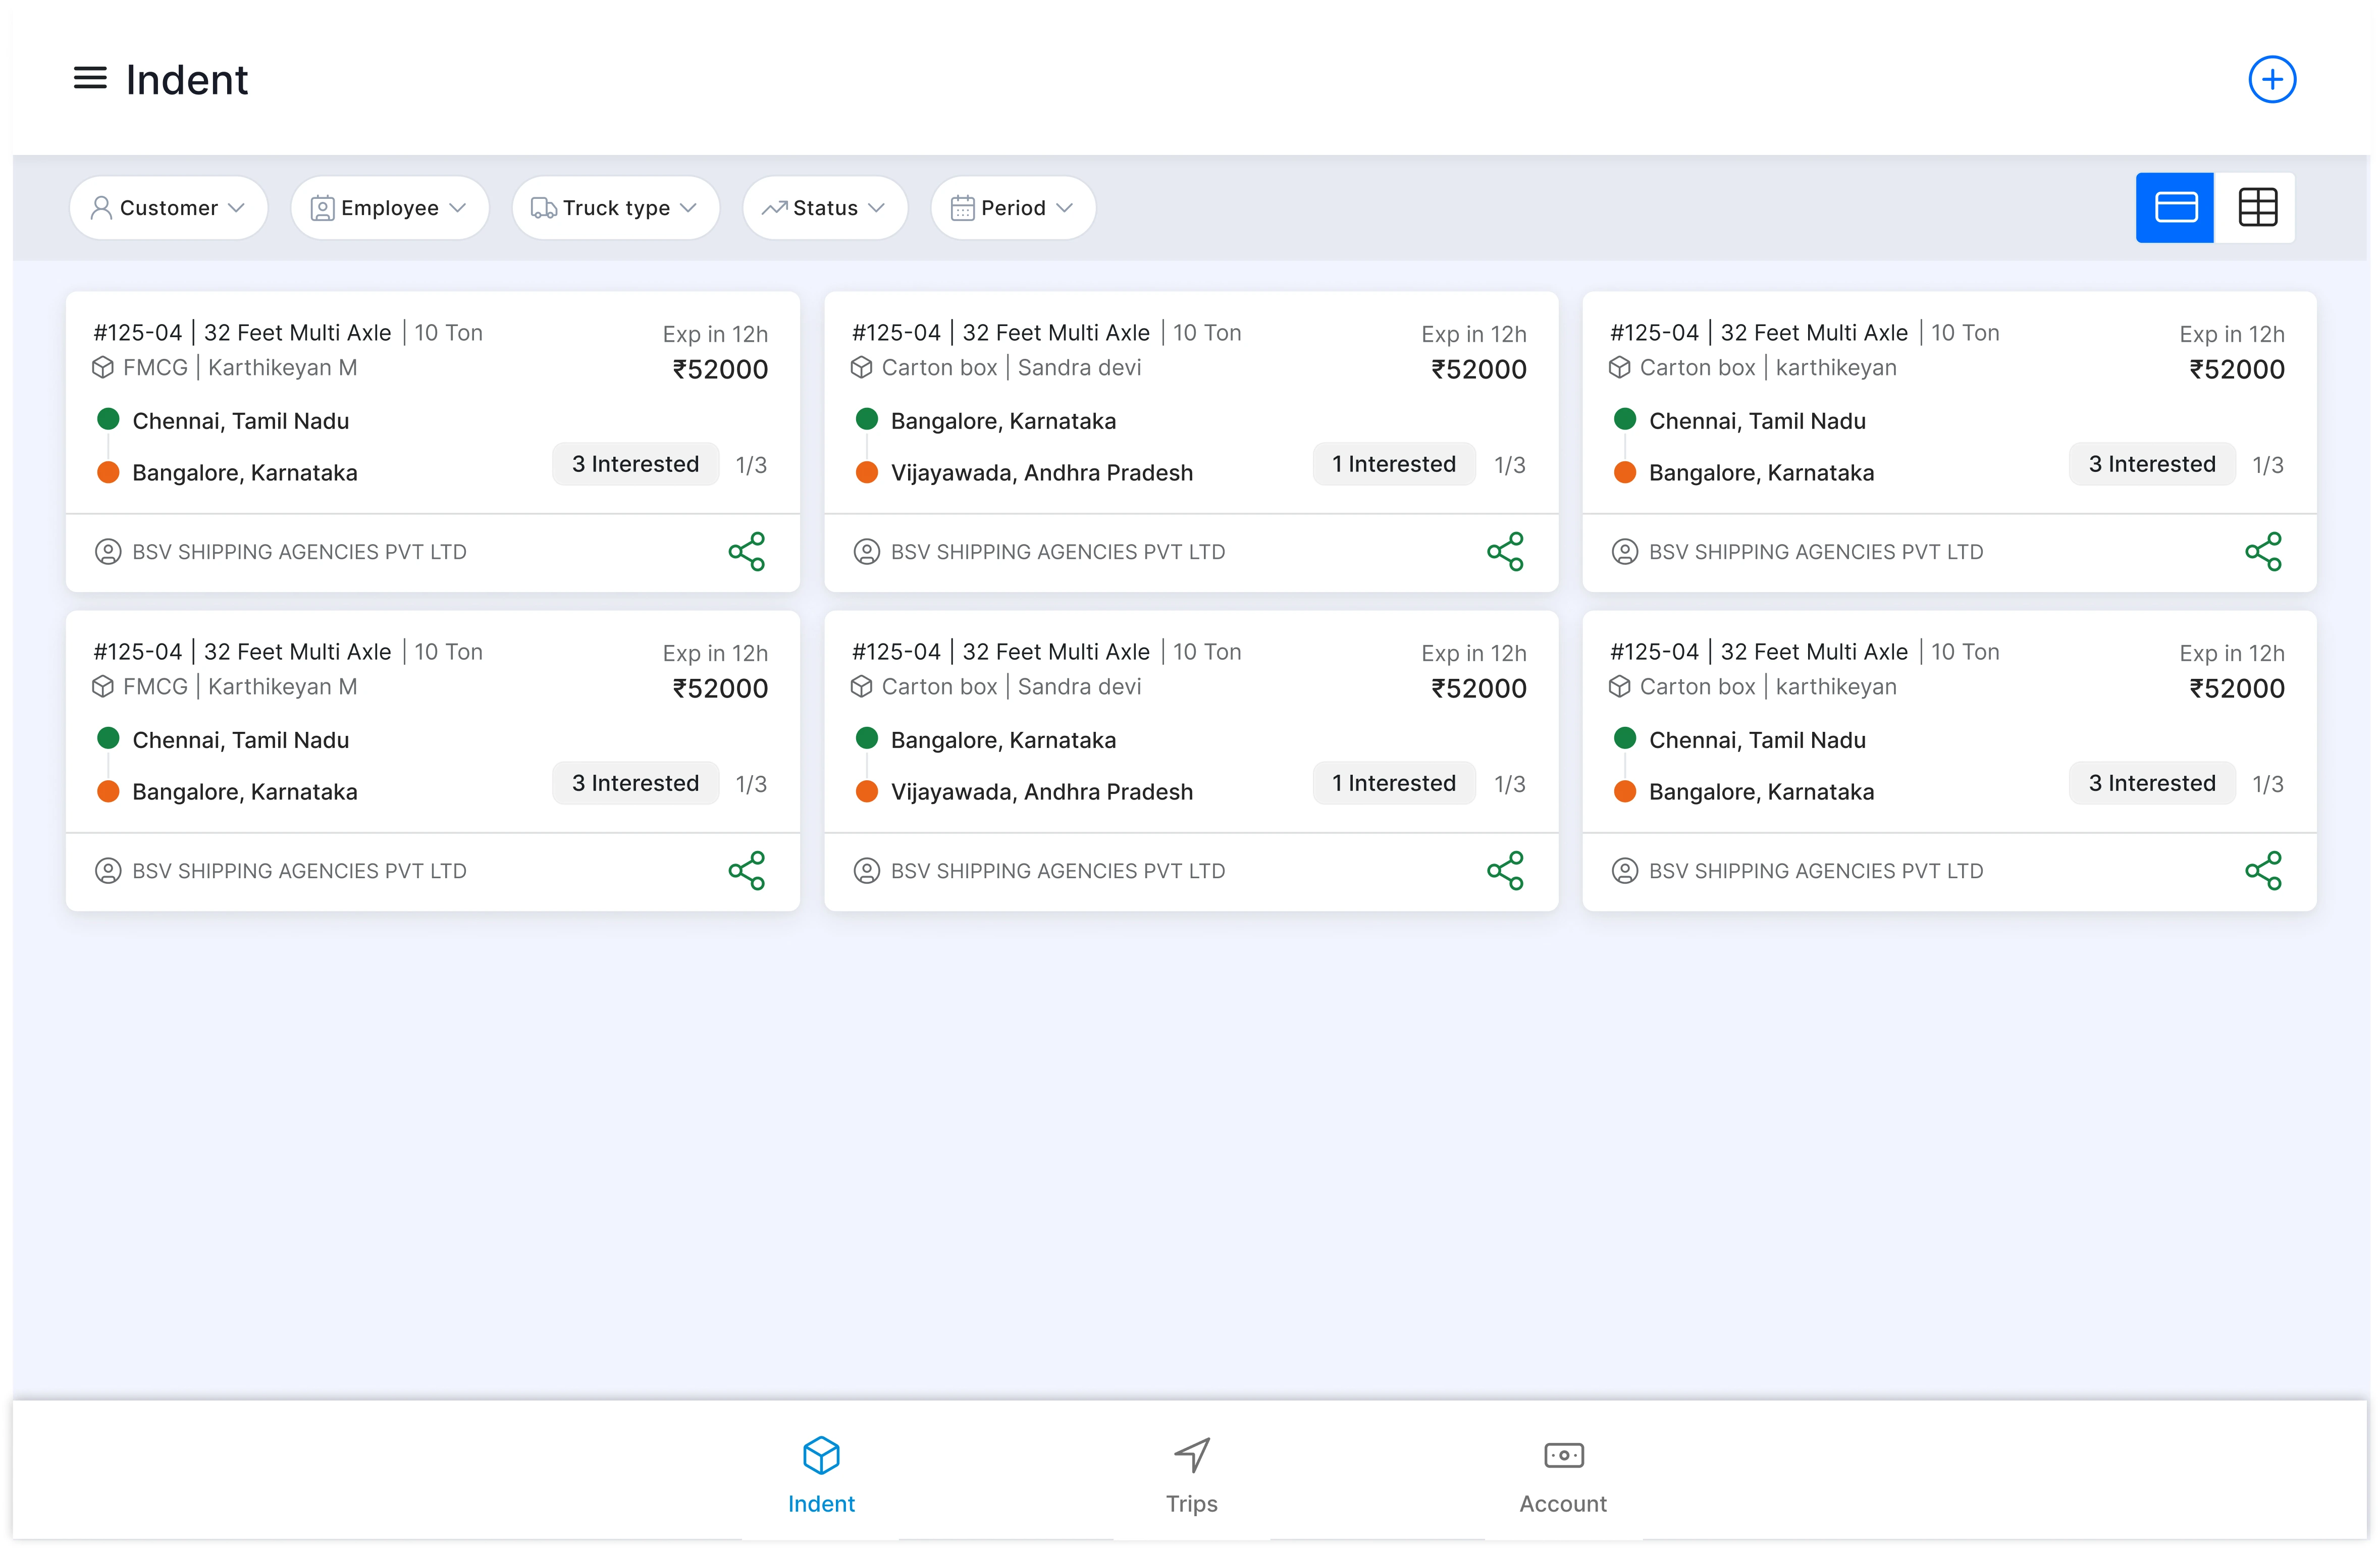Open the Account tab
The width and height of the screenshot is (2380, 1550).
1562,1474
